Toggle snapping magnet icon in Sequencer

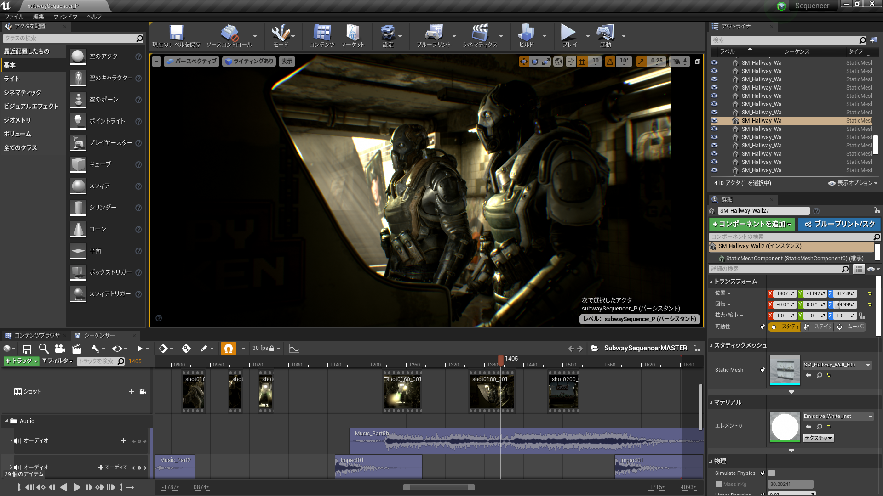(229, 348)
